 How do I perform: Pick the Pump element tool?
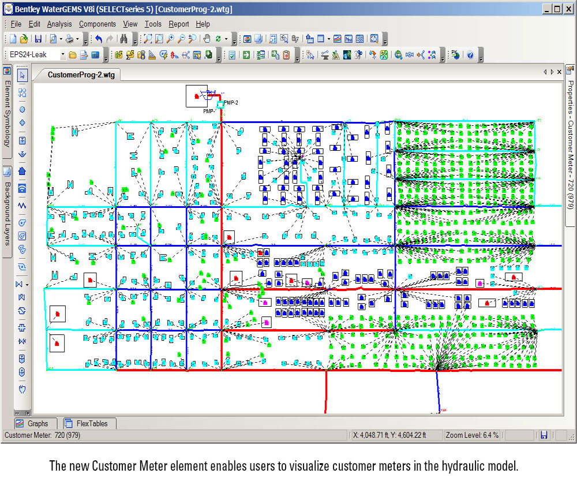[23, 223]
